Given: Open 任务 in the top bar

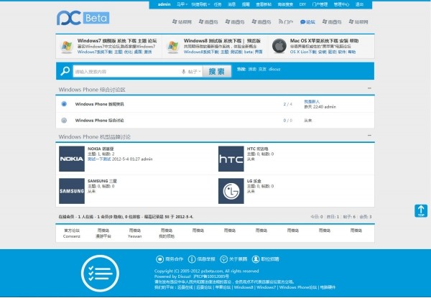Looking at the screenshot, I should [x=218, y=4].
